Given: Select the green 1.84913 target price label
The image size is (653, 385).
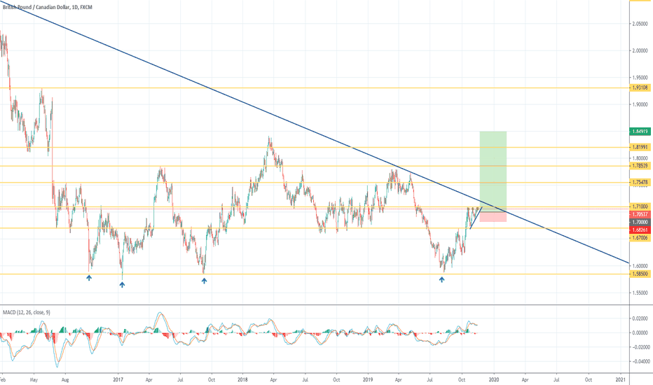Looking at the screenshot, I should click(640, 131).
